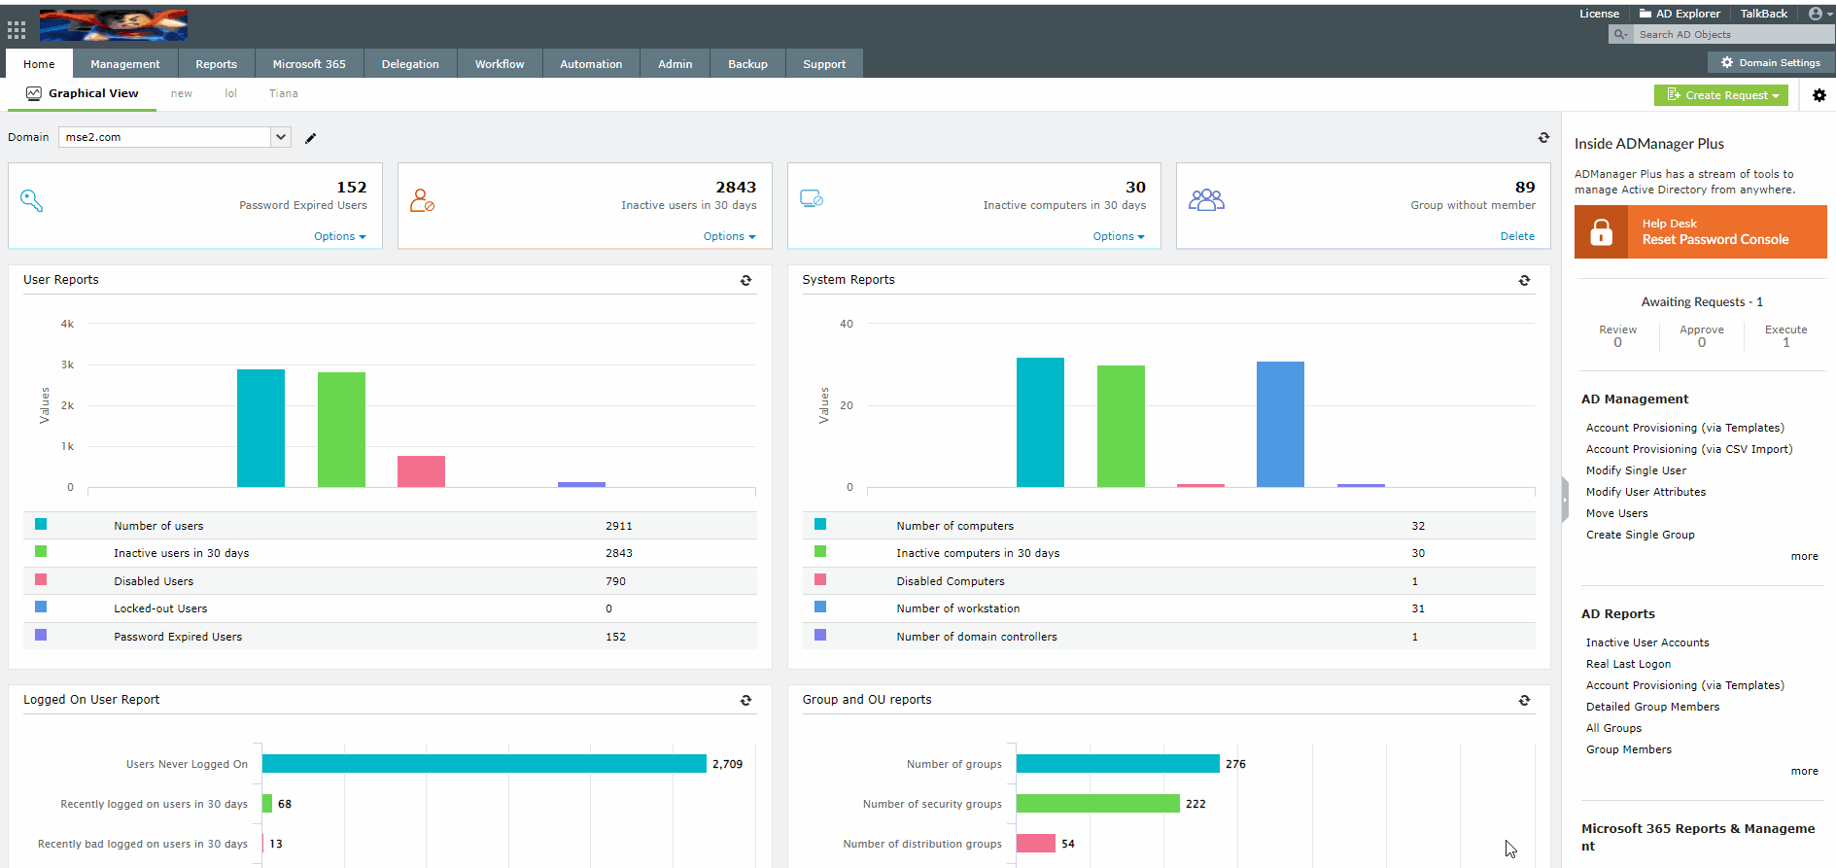The image size is (1836, 868).
Task: Open dashboard settings gear icon
Action: pos(1819,95)
